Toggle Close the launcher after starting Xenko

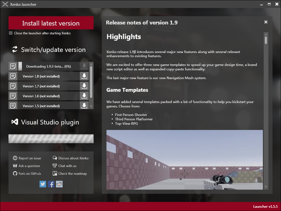pos(11,33)
